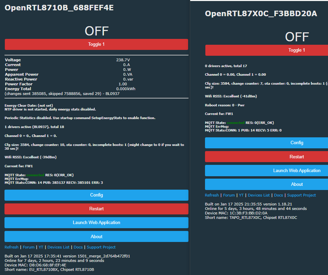Click the Short name EU_RTL8710BX line

(49, 269)
